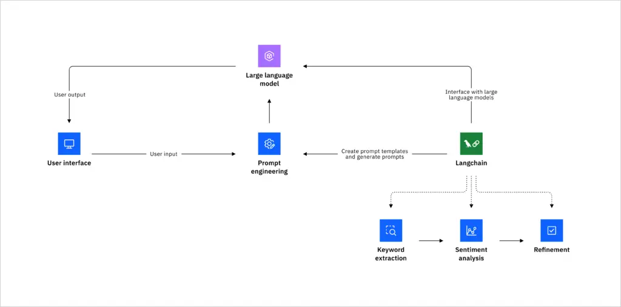Select the "Prompt engineering" caption

[x=269, y=167]
